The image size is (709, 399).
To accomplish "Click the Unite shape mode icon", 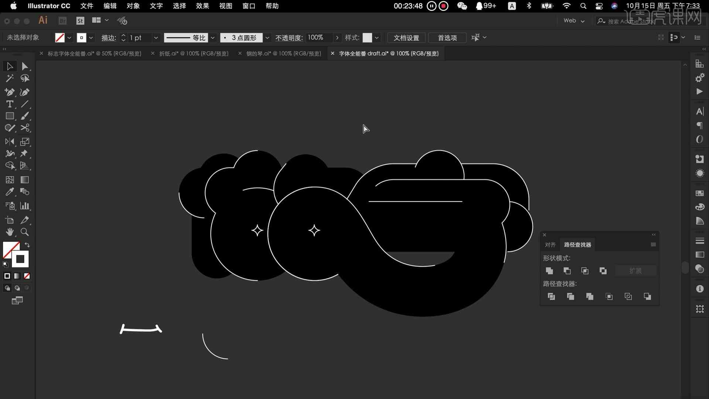I will coord(549,270).
